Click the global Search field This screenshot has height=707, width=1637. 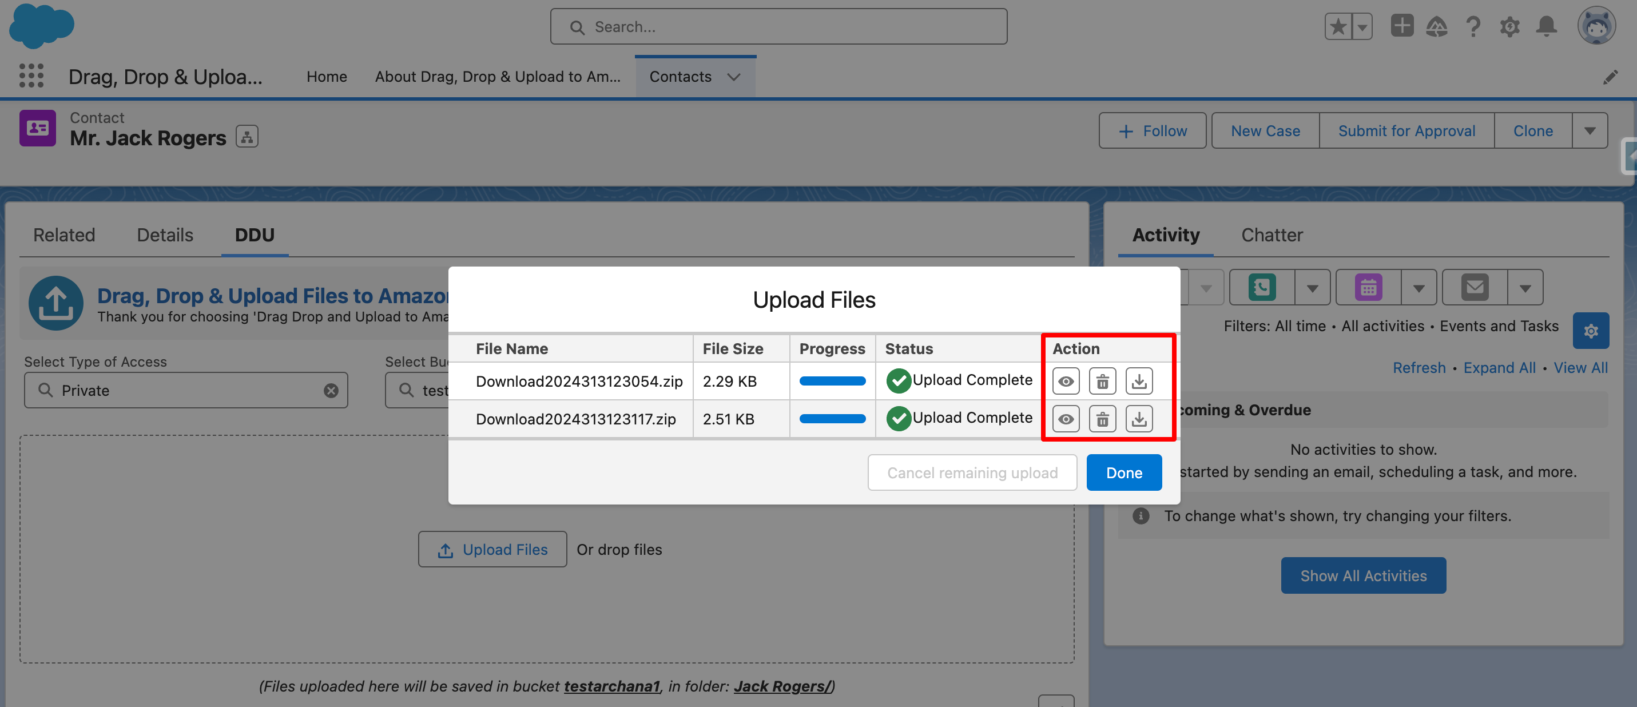(x=778, y=27)
